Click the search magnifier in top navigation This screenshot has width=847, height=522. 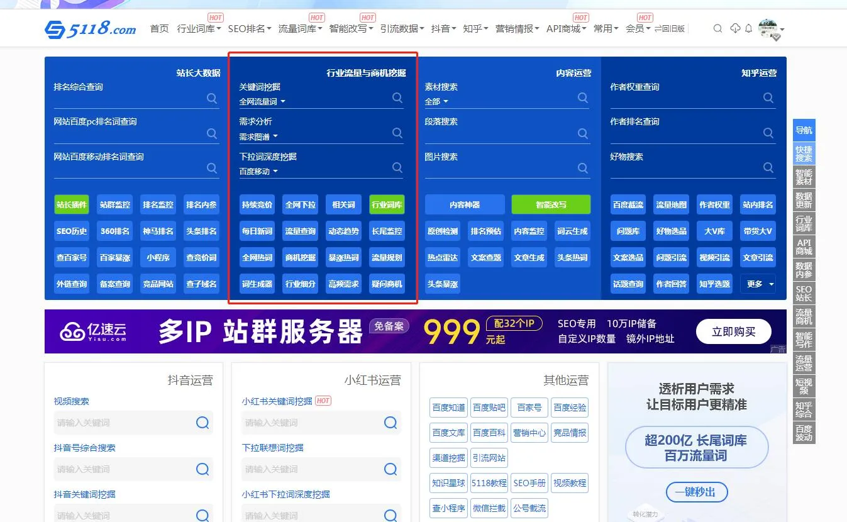pos(717,29)
